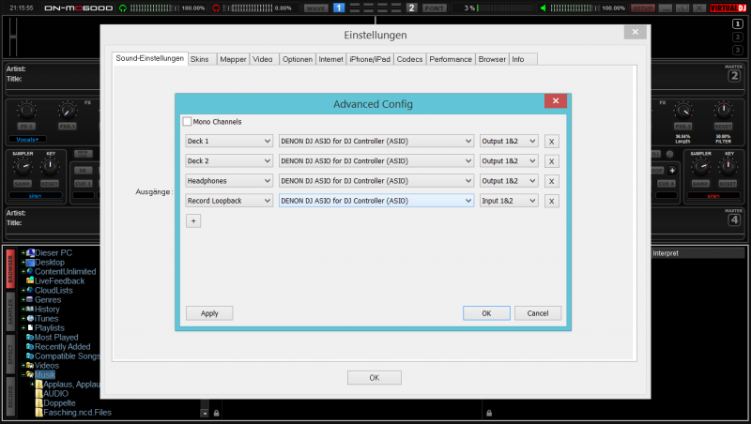Select deck 1 in the top bar
The width and height of the screenshot is (751, 424).
339,8
